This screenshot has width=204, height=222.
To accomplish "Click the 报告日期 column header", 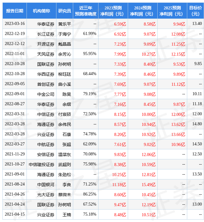I will (15, 11).
